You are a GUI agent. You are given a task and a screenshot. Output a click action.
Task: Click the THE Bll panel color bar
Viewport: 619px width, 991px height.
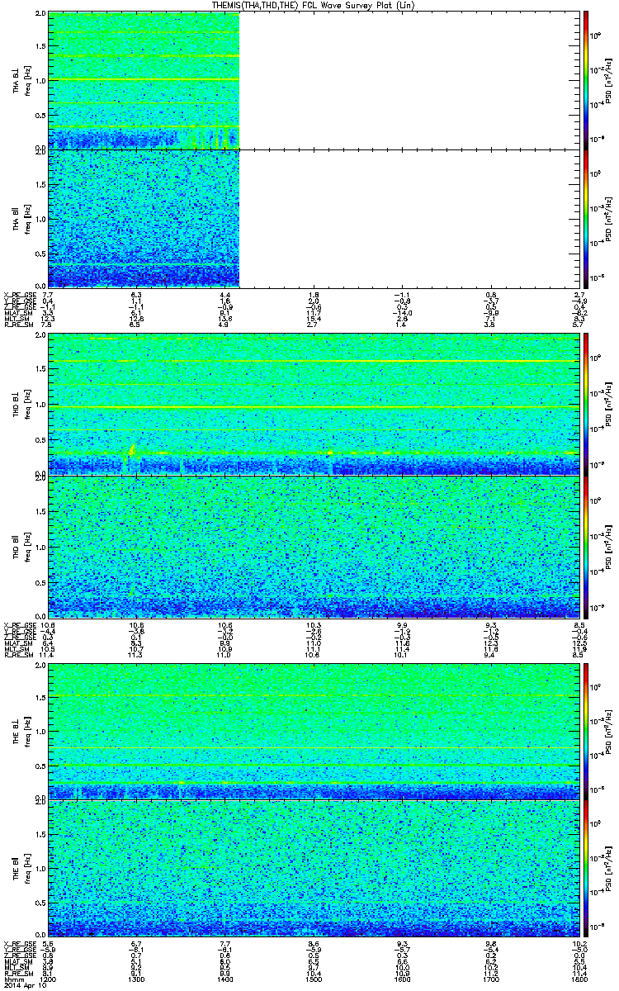(585, 868)
